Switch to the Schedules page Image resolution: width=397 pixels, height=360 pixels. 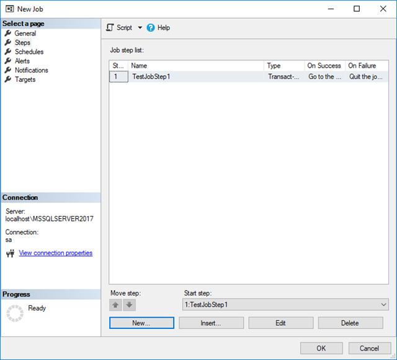(x=29, y=52)
